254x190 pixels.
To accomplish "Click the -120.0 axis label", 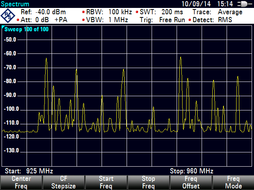I will point(11,137).
